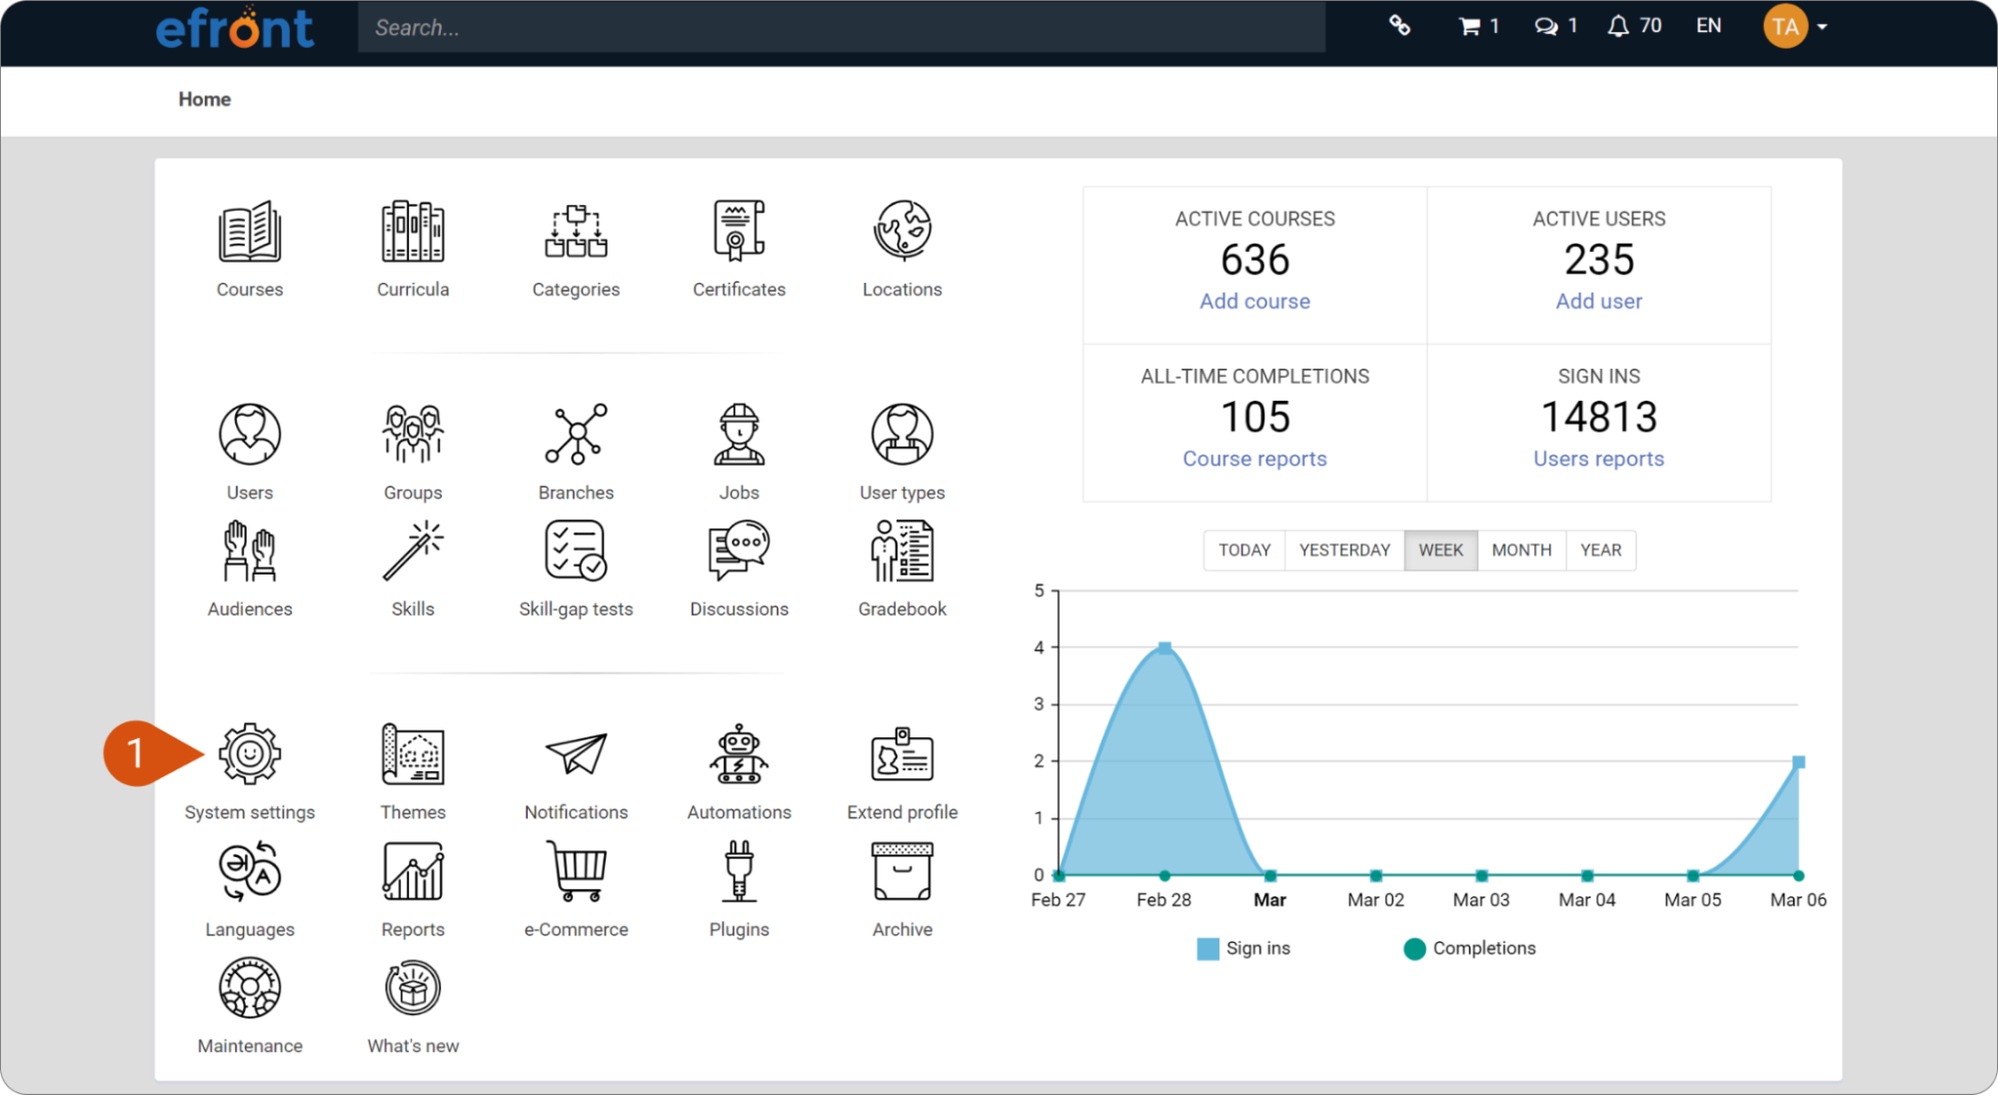Image resolution: width=1998 pixels, height=1096 pixels.
Task: Open the shopping cart in the header
Action: pyautogui.click(x=1478, y=26)
